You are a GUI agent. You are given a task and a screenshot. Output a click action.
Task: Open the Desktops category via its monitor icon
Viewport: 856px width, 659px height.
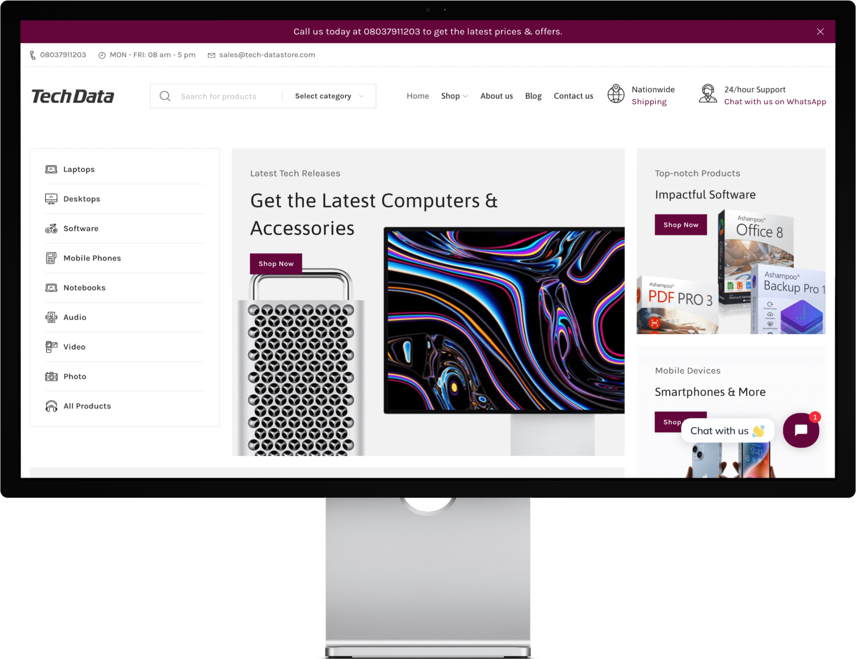[51, 198]
